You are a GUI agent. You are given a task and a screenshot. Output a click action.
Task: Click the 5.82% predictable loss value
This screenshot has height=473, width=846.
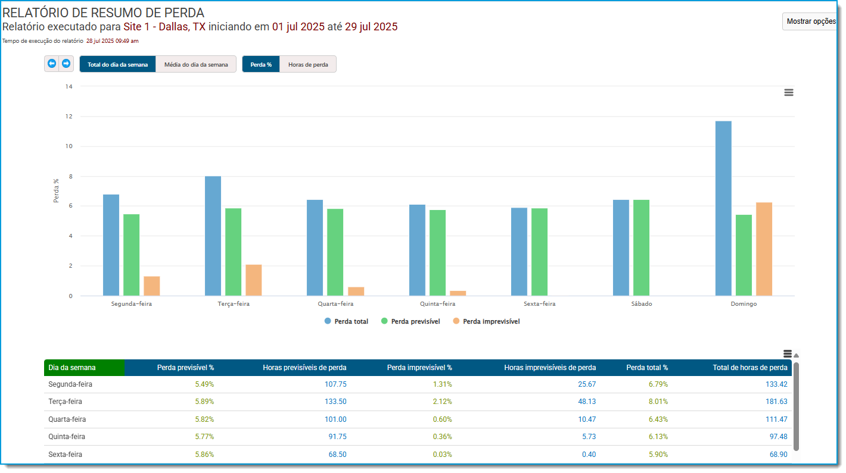(x=204, y=419)
